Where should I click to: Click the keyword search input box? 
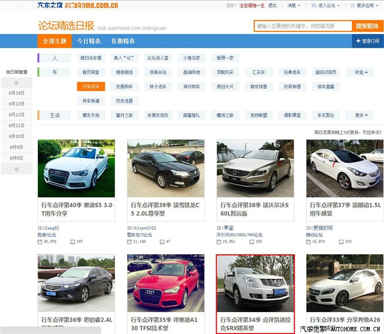tap(303, 26)
